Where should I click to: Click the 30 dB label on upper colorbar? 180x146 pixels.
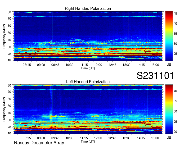point(175,44)
